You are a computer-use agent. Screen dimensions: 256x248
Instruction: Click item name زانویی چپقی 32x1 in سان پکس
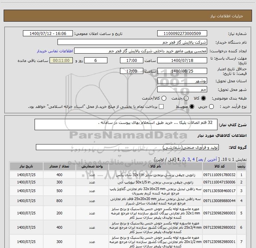[156, 175]
